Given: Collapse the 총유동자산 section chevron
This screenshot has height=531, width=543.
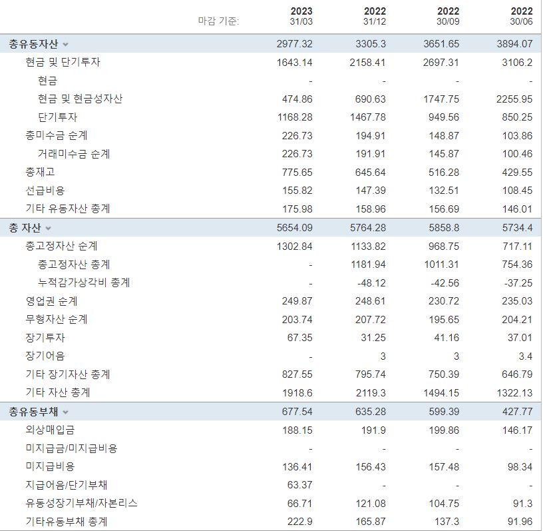Looking at the screenshot, I should (65, 45).
